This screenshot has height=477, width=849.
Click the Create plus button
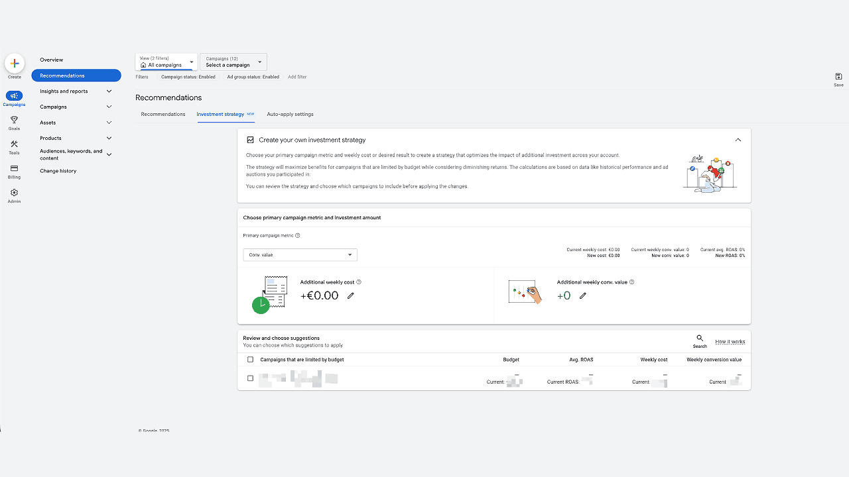pos(15,64)
